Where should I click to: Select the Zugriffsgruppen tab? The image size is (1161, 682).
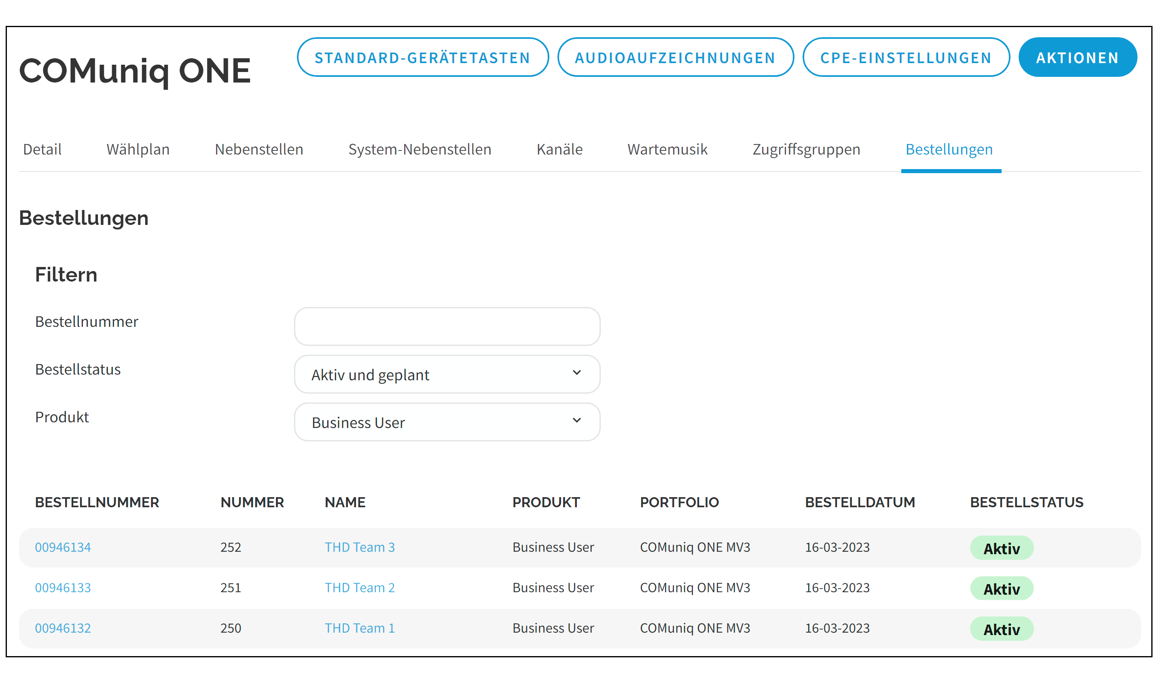806,149
